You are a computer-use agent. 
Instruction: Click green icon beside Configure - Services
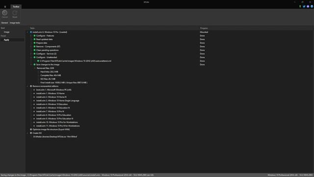click(x=34, y=54)
